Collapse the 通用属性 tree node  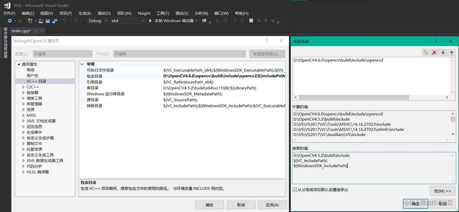[x=19, y=64]
